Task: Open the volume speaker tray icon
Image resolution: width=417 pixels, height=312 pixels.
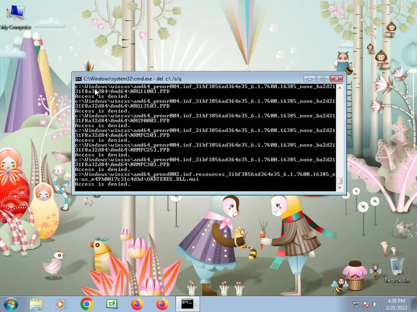Action: click(x=375, y=304)
